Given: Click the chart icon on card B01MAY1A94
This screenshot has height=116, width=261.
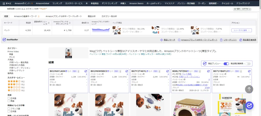Looking at the screenshot, I should coord(86,71).
